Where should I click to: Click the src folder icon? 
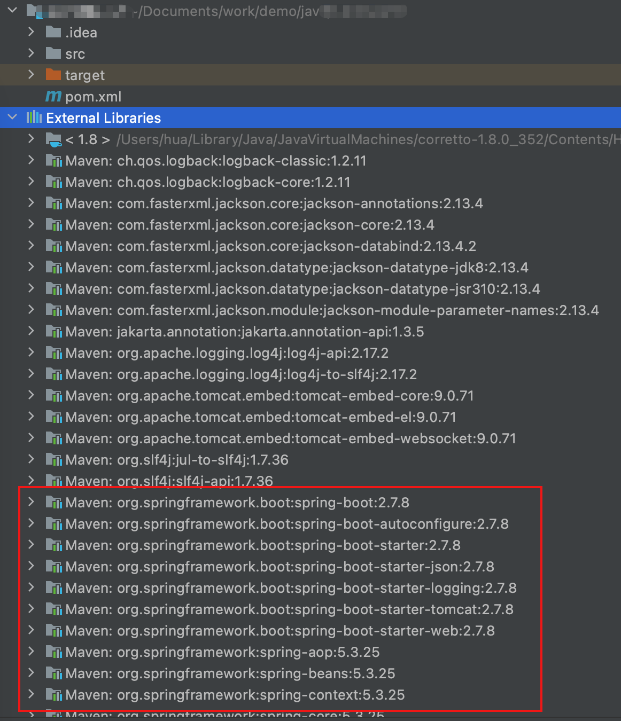coord(53,53)
